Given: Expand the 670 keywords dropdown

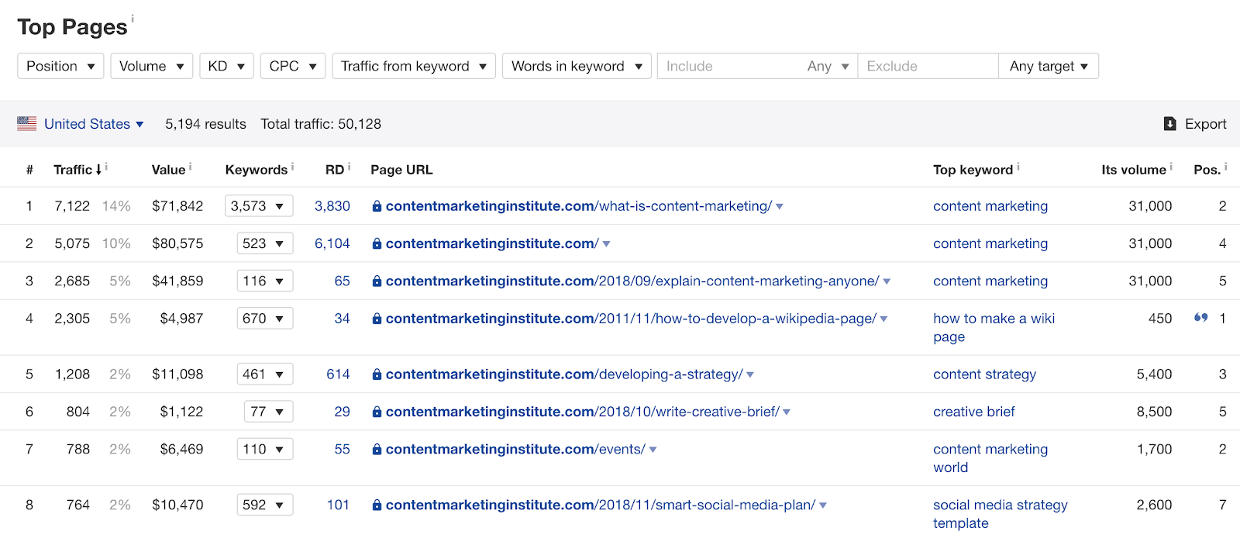Looking at the screenshot, I should tap(265, 319).
